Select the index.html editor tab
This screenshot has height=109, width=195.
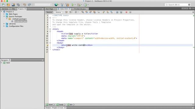pyautogui.click(x=64, y=9)
